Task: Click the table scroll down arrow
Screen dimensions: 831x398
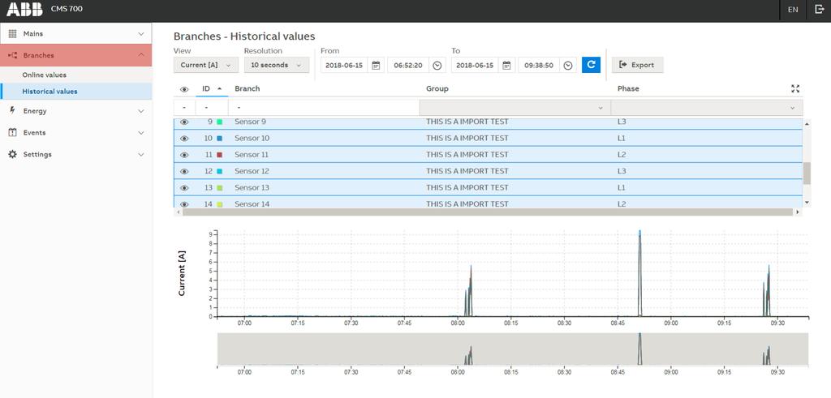Action: 807,203
